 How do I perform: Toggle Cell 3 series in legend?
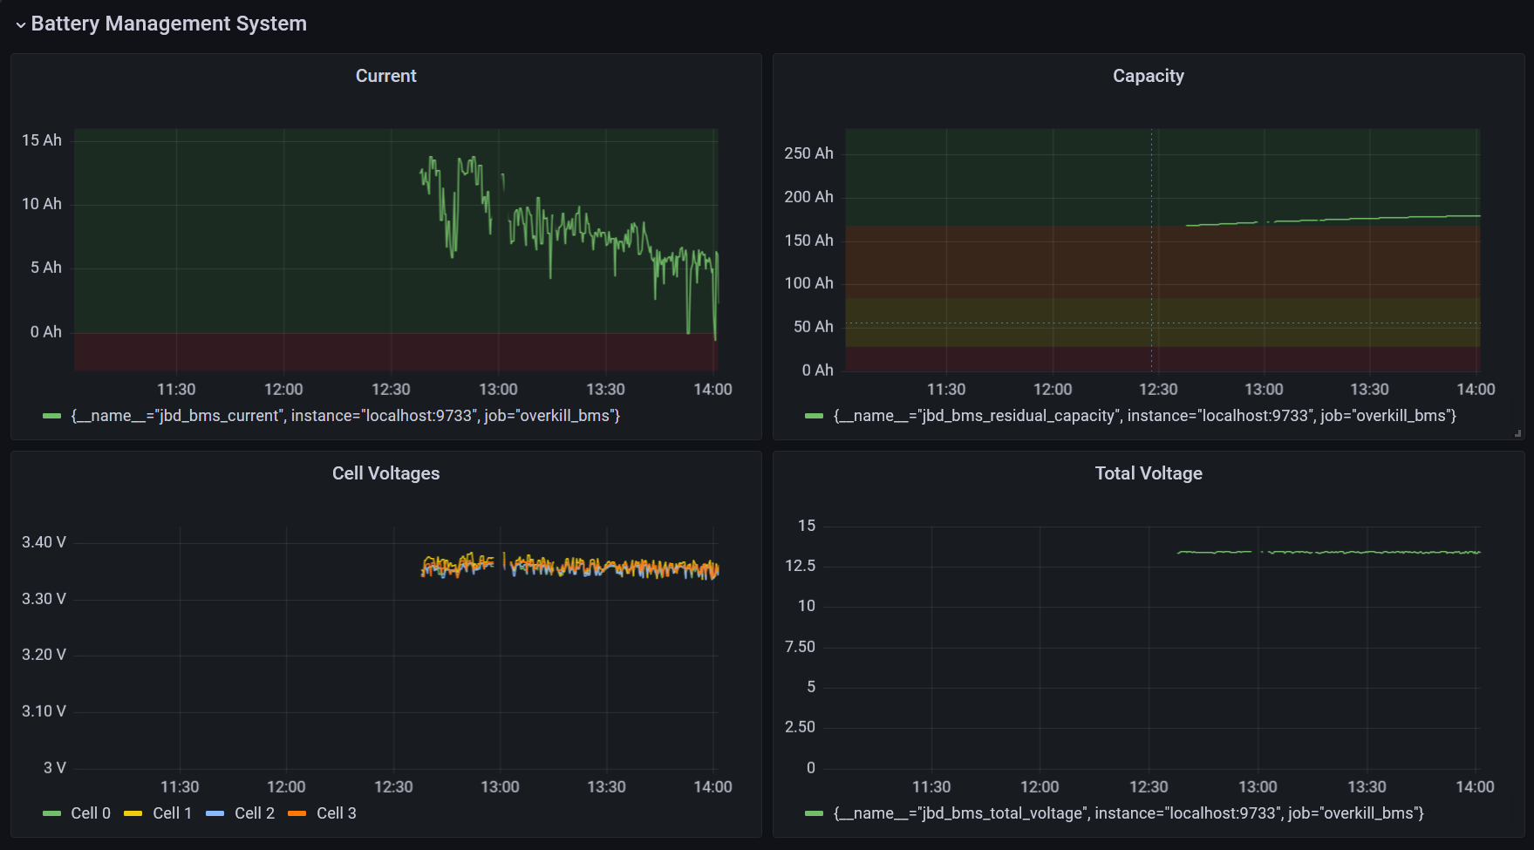pos(337,813)
